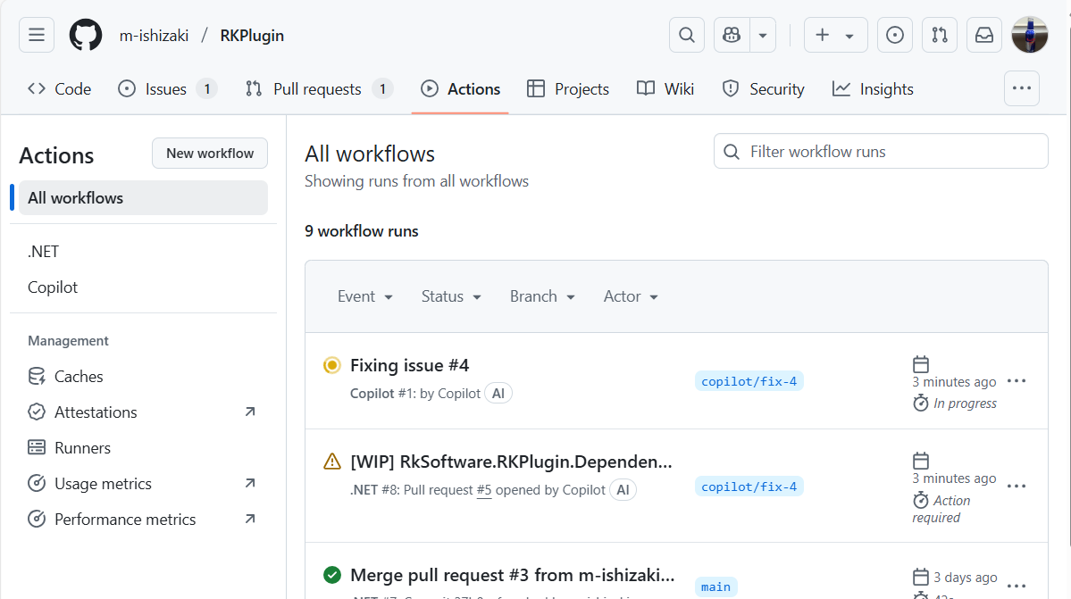Click the Performance metrics gauge icon

click(37, 520)
